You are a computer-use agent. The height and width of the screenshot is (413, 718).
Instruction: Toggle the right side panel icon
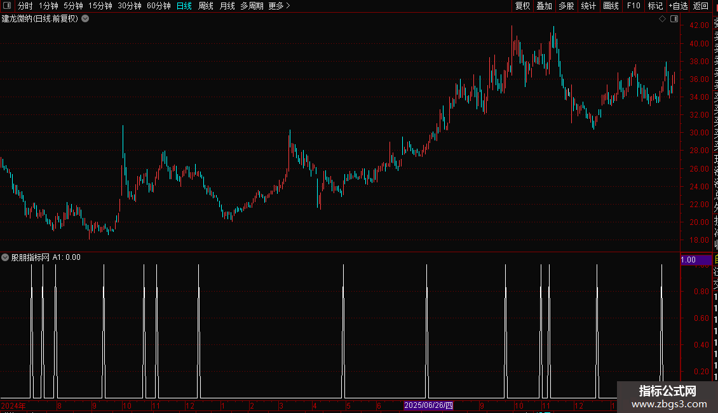pyautogui.click(x=674, y=19)
